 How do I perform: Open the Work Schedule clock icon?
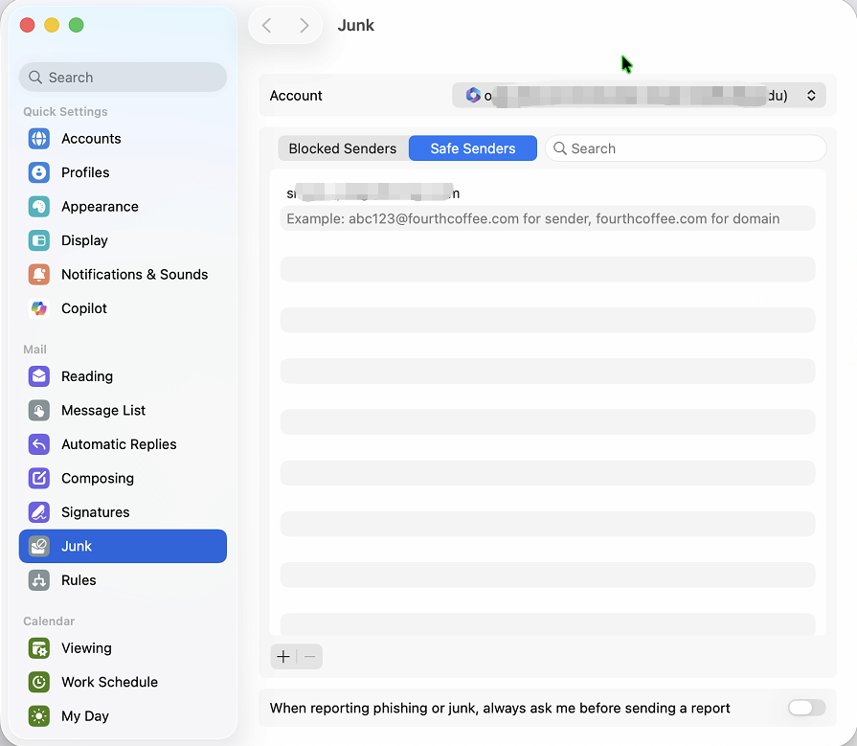tap(39, 682)
